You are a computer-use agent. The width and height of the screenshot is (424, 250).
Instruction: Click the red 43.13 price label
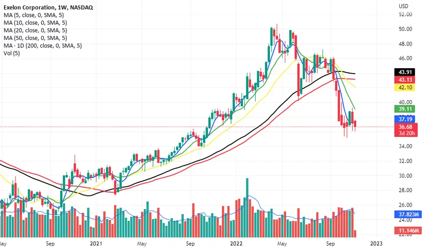(405, 80)
